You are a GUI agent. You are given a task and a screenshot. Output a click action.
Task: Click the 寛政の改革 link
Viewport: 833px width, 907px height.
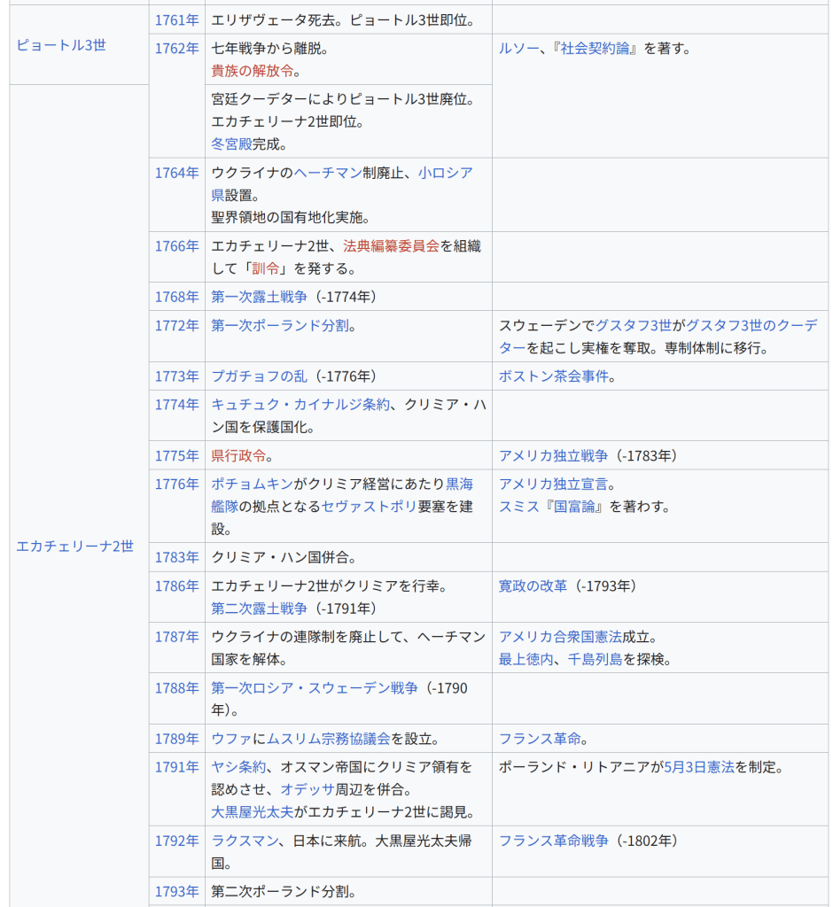tap(533, 585)
